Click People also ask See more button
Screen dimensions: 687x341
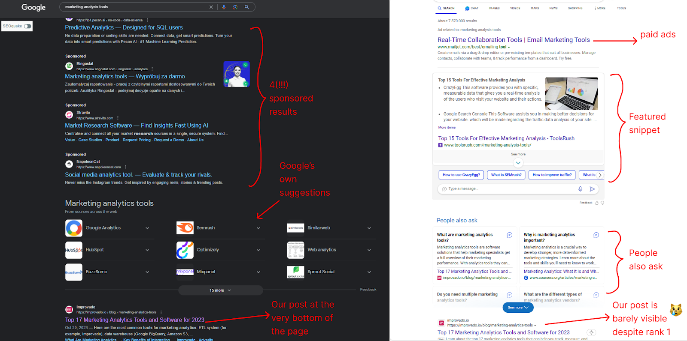518,307
